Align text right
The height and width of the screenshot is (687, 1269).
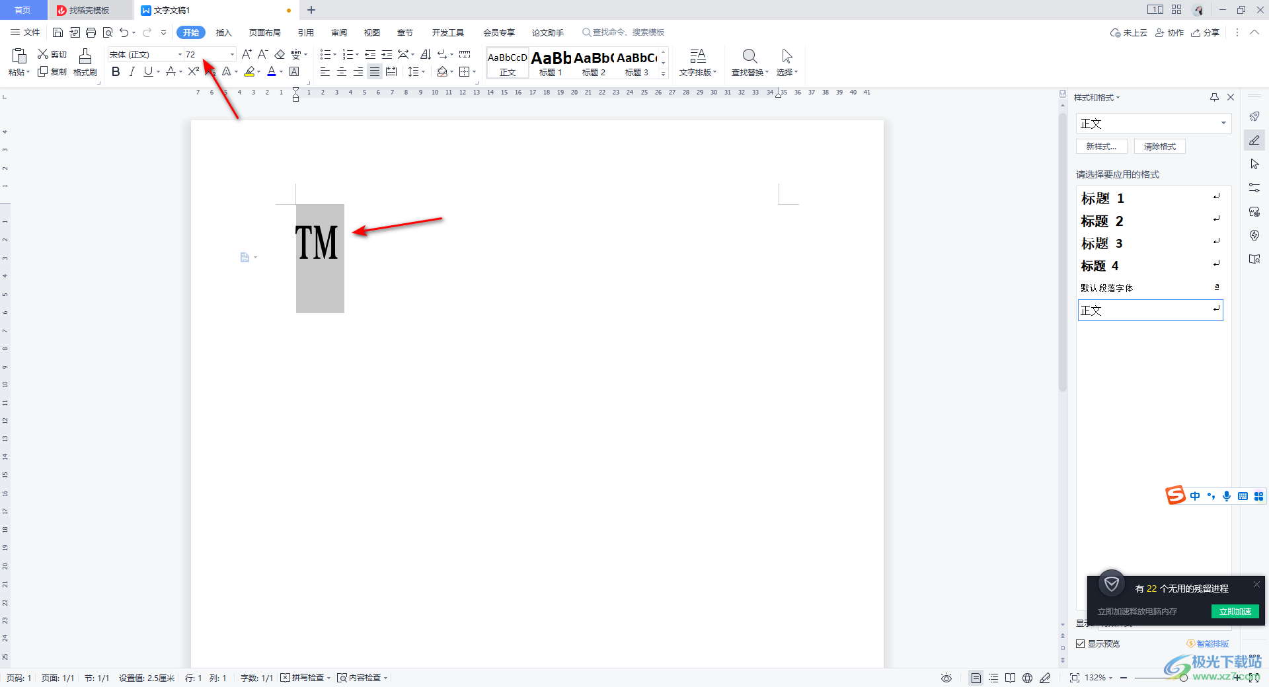pos(358,71)
